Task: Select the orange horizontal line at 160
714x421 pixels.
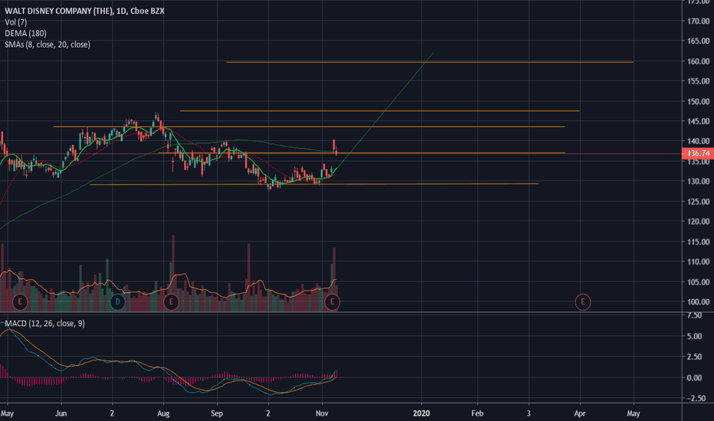Action: click(430, 62)
